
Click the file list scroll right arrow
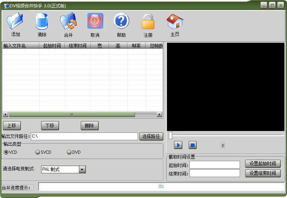click(x=159, y=114)
